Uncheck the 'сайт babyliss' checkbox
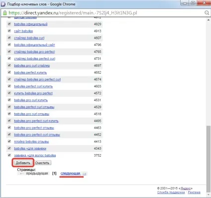This screenshot has width=211, height=198. click(9, 31)
